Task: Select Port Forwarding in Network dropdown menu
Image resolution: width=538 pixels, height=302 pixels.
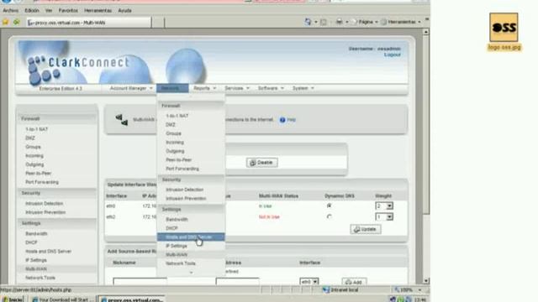Action: [182, 169]
